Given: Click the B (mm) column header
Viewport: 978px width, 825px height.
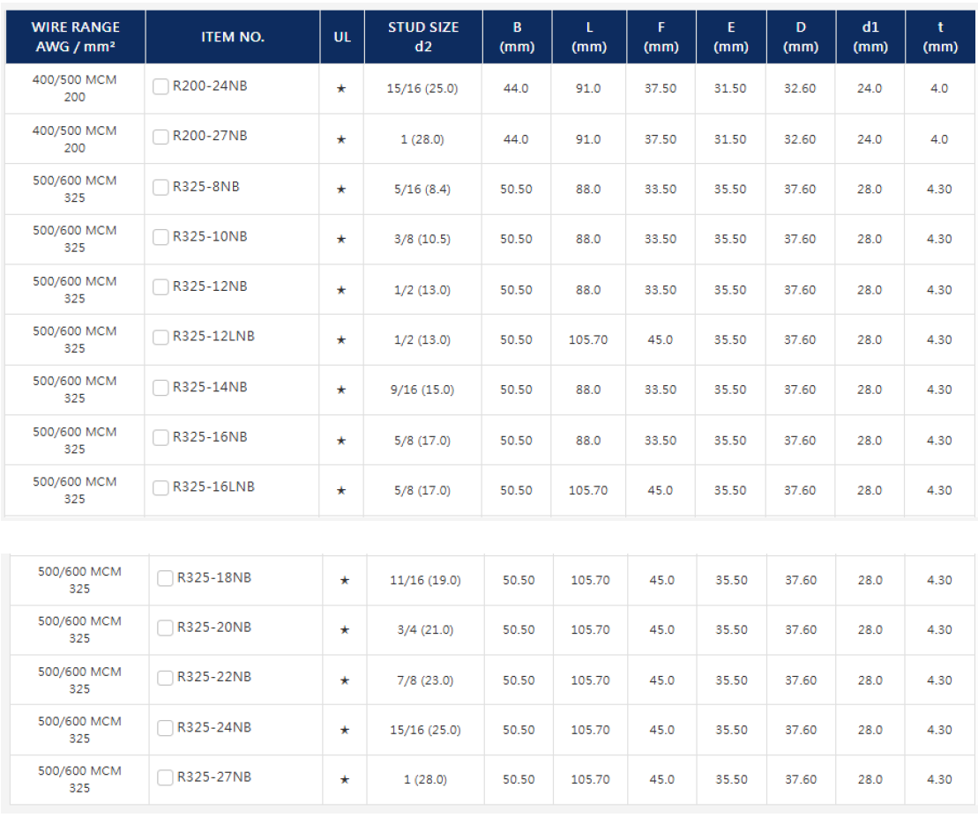Looking at the screenshot, I should pos(517,37).
